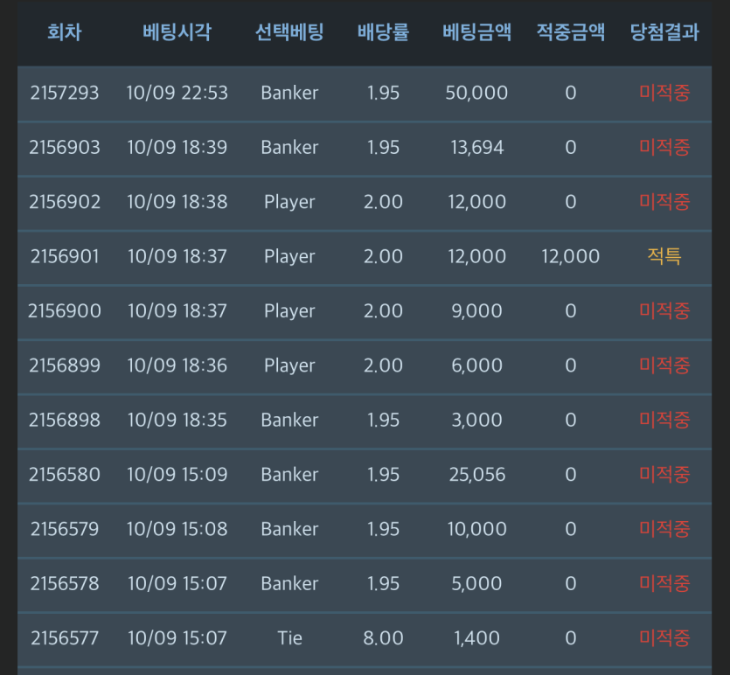Click bet time 10/09 15:09
The height and width of the screenshot is (675, 730).
click(177, 475)
